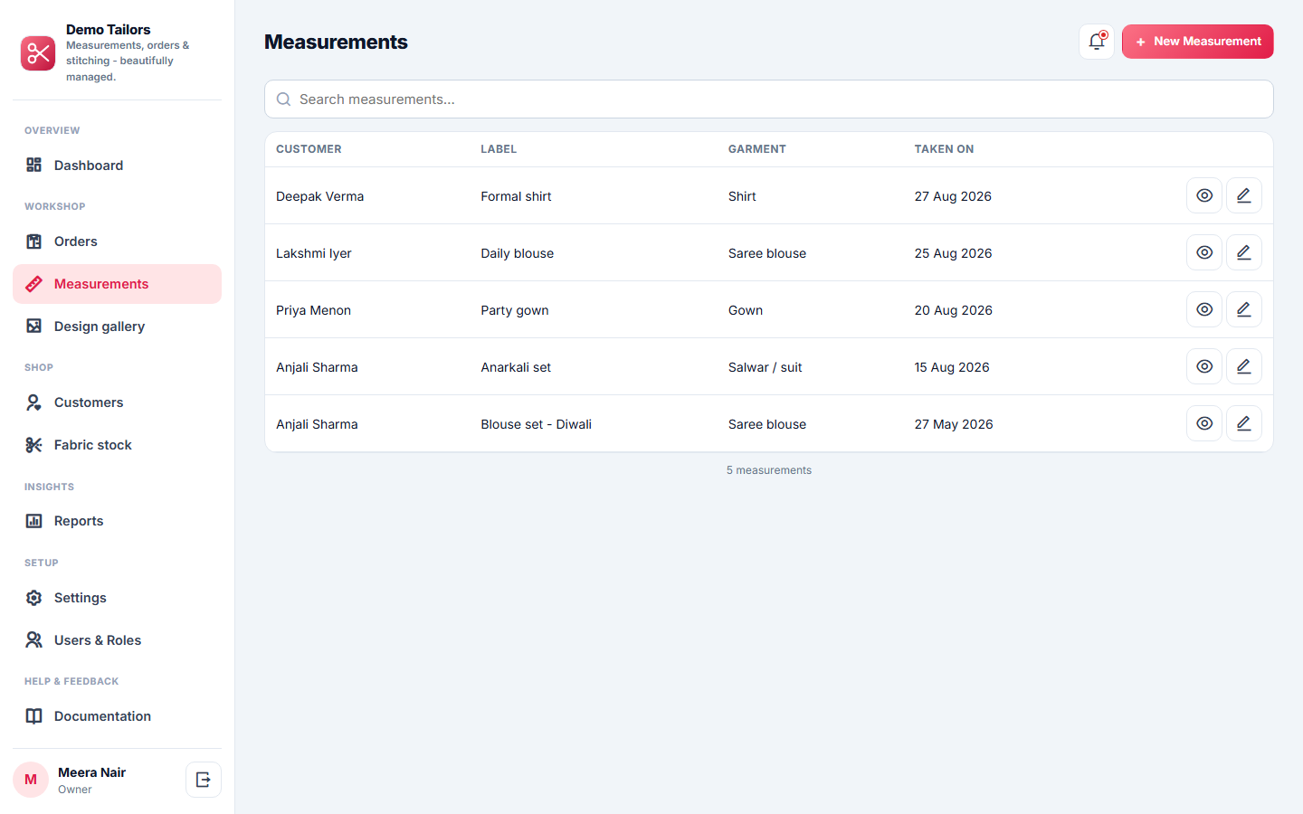This screenshot has height=814, width=1303.
Task: Navigate to Customers
Action: point(117,402)
